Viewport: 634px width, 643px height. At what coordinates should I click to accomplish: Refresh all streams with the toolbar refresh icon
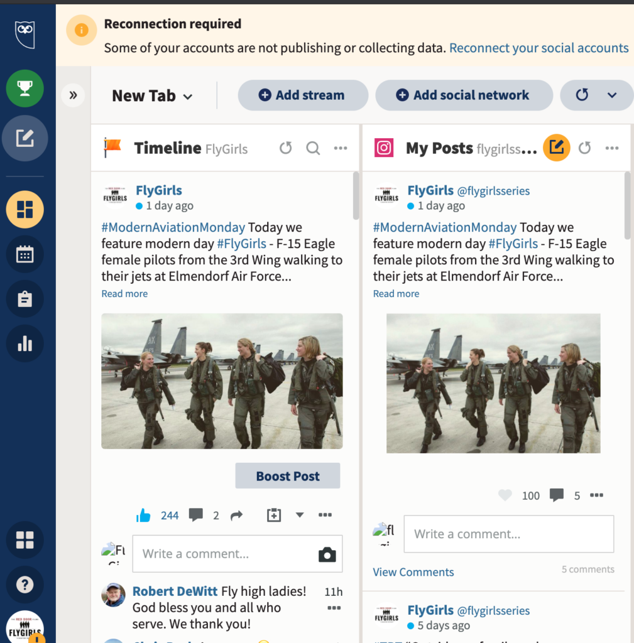[x=582, y=95]
